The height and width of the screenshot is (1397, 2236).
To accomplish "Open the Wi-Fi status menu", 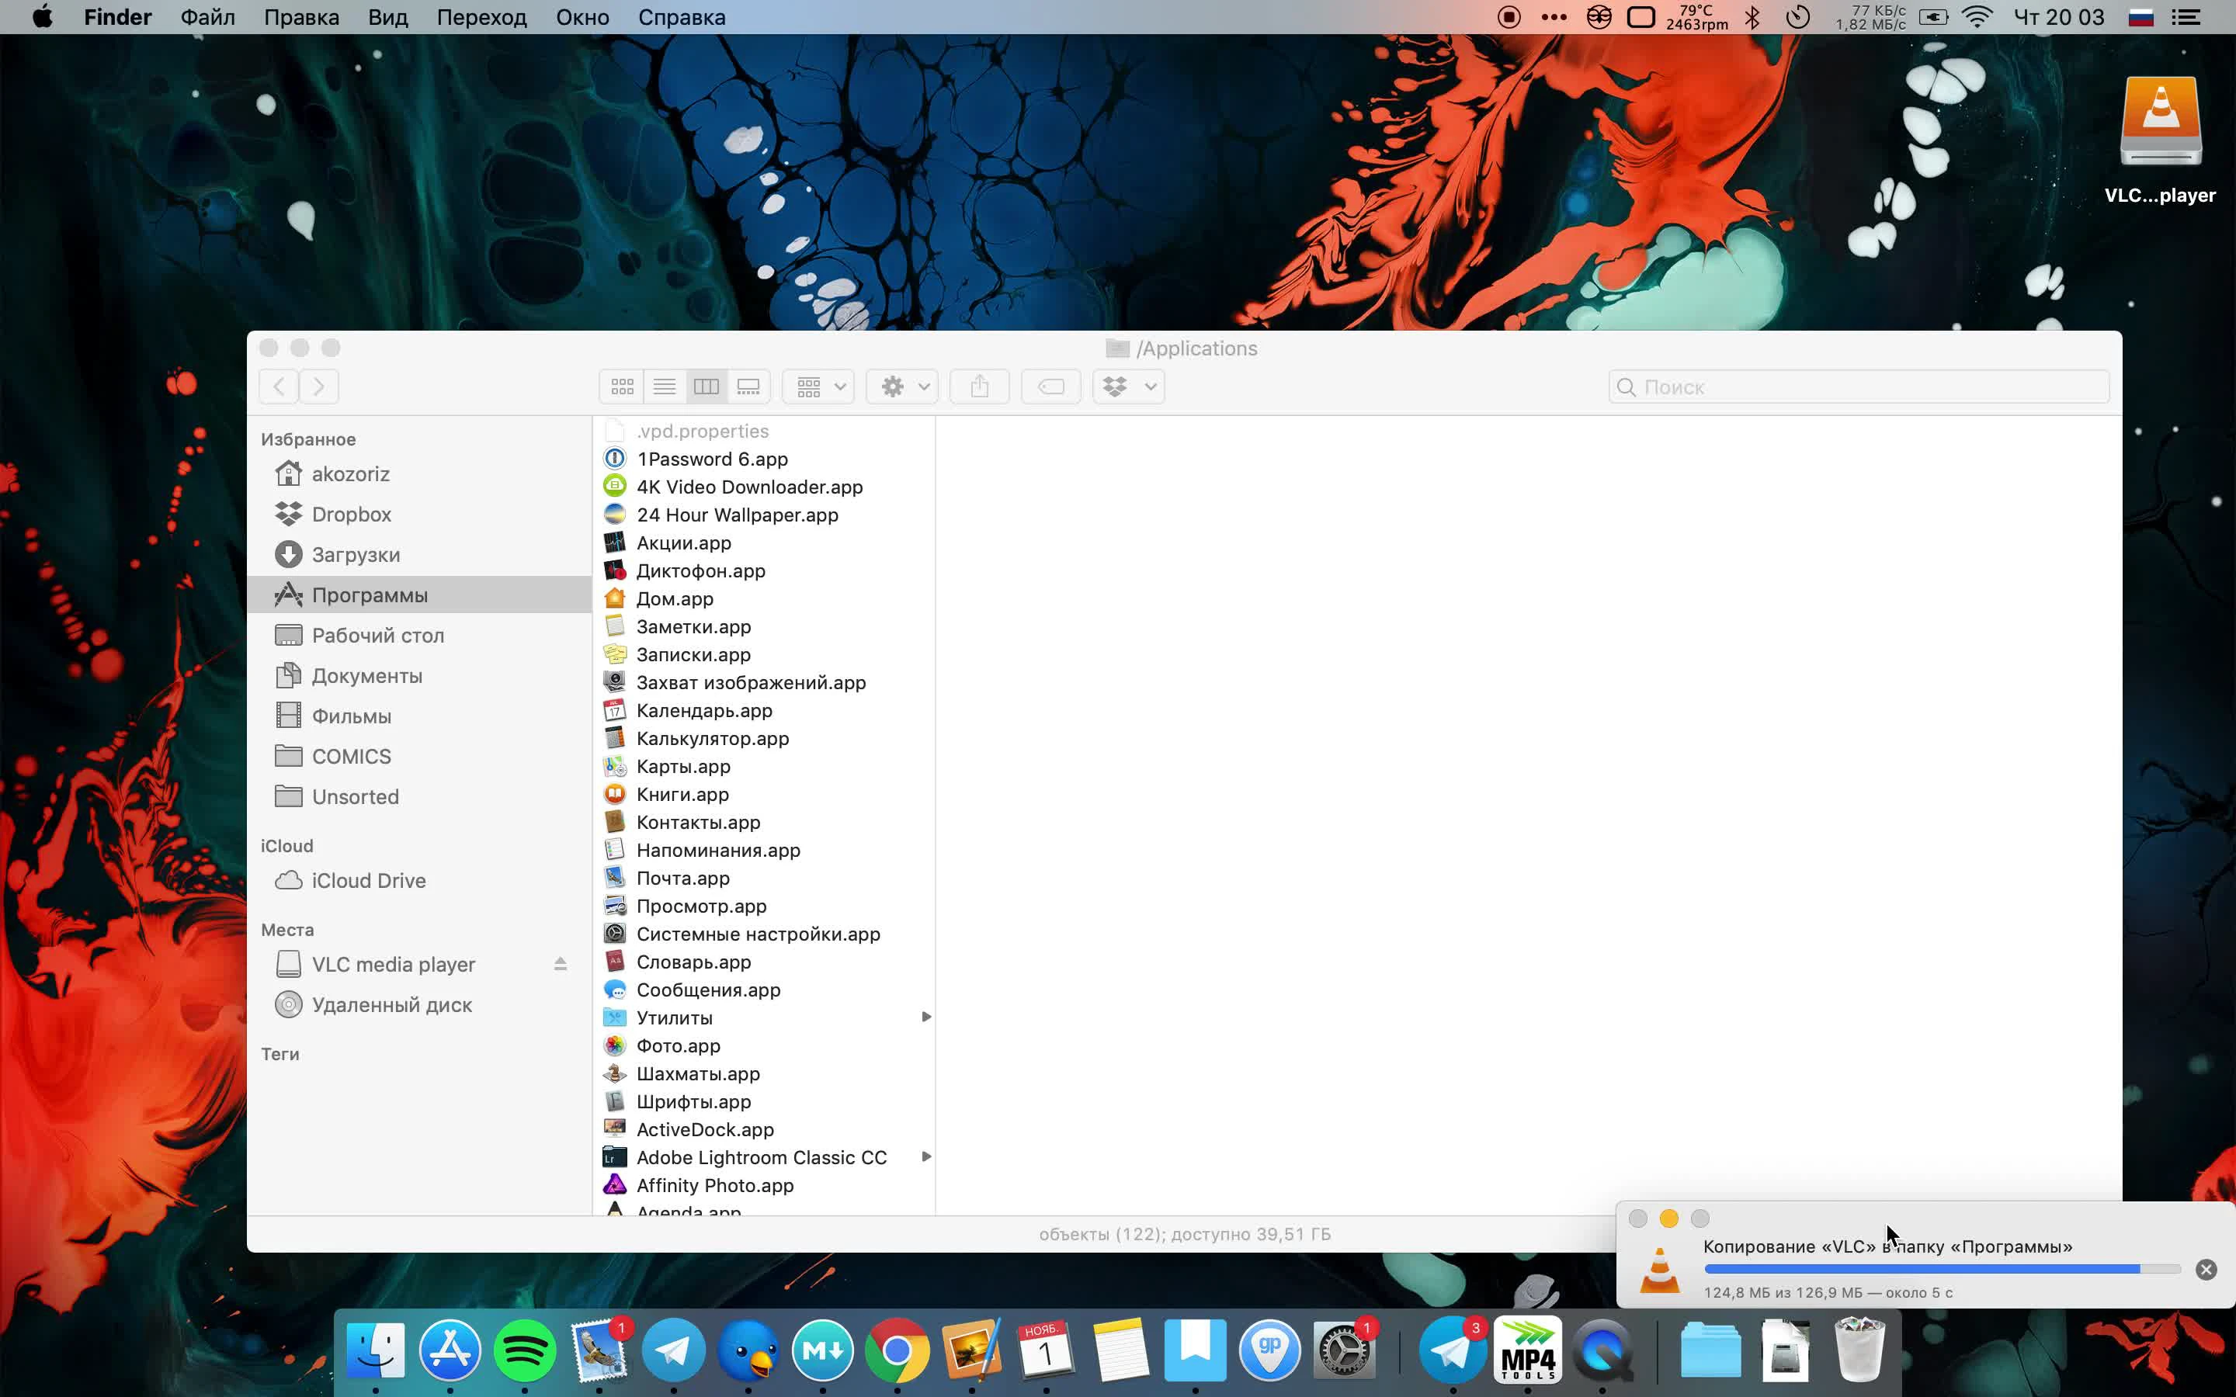I will tap(1977, 18).
